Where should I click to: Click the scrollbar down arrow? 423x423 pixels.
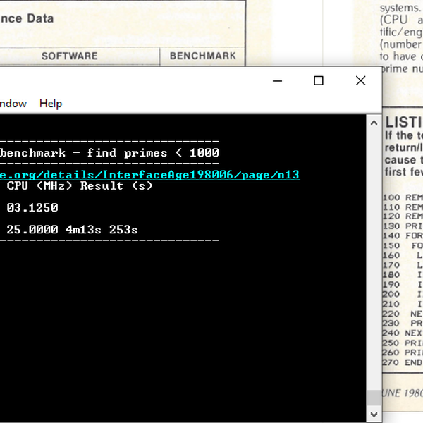pos(373,416)
